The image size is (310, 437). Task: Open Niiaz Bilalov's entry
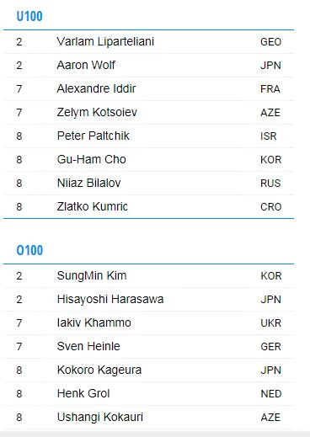pos(88,183)
